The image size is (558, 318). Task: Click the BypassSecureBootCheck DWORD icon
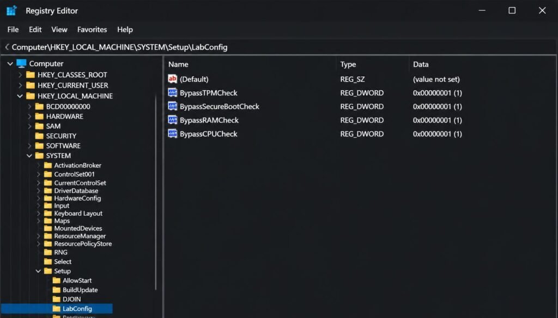(173, 106)
